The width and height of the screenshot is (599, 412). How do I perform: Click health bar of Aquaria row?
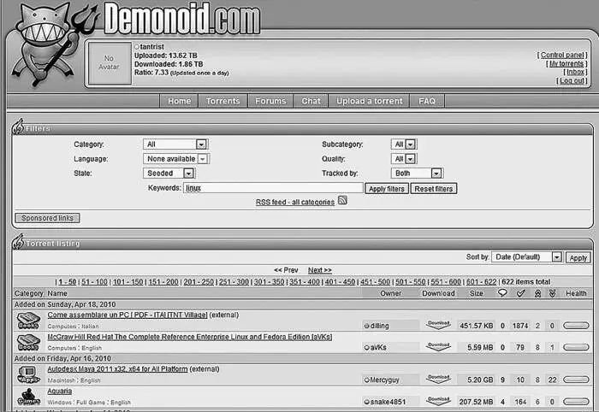coord(576,402)
